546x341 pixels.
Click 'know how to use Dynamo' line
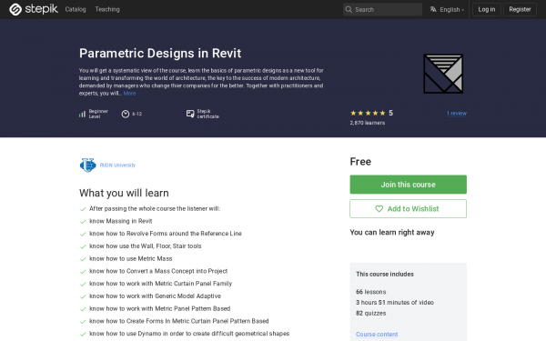pyautogui.click(x=189, y=334)
